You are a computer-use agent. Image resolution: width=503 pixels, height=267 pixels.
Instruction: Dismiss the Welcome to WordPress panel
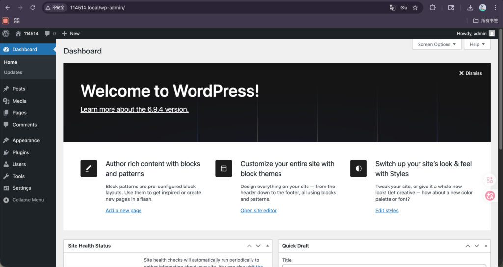[x=470, y=73]
